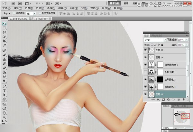193x132 pixels.
Task: Select the Horizontal Type tool
Action: (4, 90)
